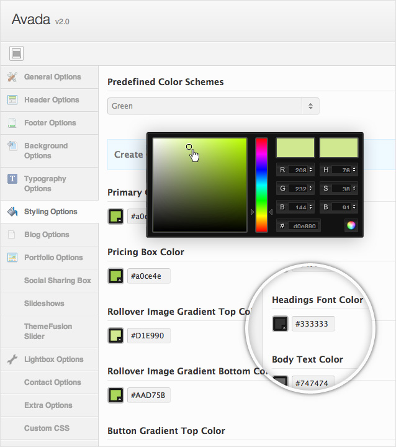Click the H value field in picker
396x447 pixels.
341,169
